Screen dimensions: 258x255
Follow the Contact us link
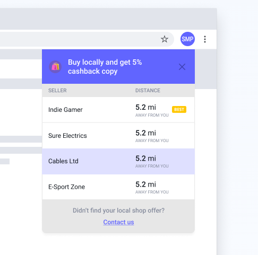118,222
